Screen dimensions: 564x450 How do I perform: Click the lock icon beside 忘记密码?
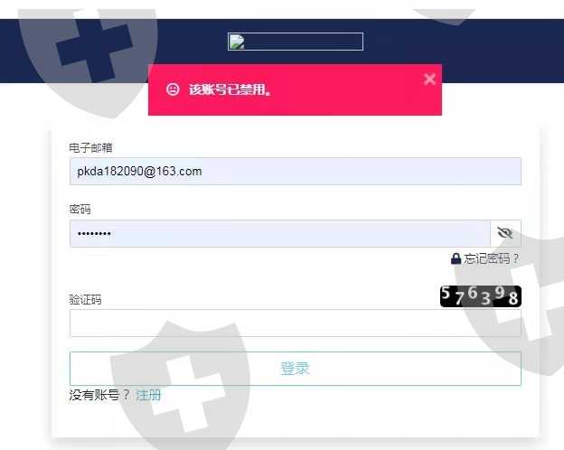pyautogui.click(x=456, y=258)
